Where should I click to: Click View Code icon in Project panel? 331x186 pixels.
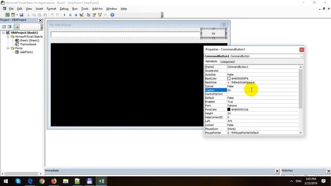click(x=4, y=26)
